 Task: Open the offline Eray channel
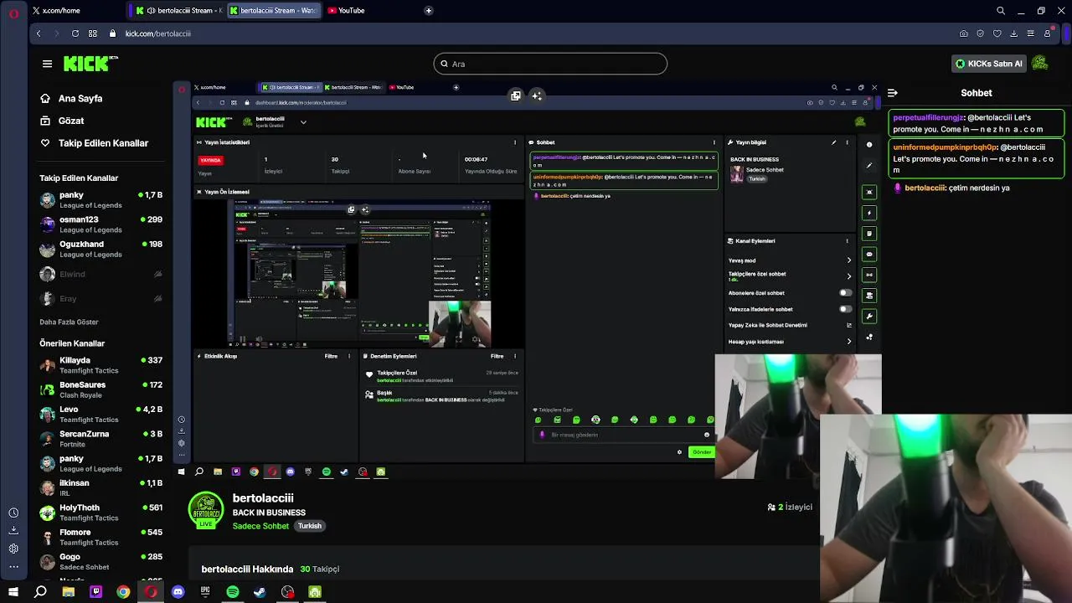click(x=100, y=298)
